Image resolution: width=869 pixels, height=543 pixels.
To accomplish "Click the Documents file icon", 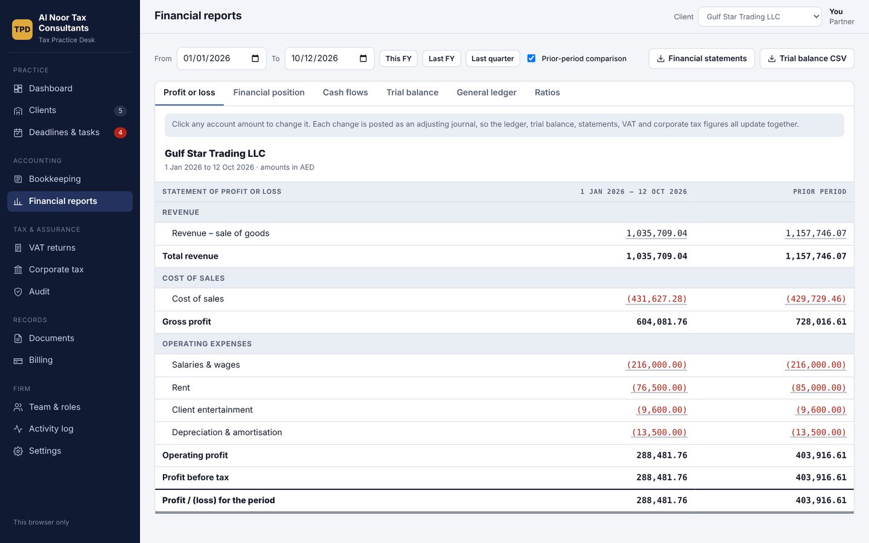I will tap(18, 338).
